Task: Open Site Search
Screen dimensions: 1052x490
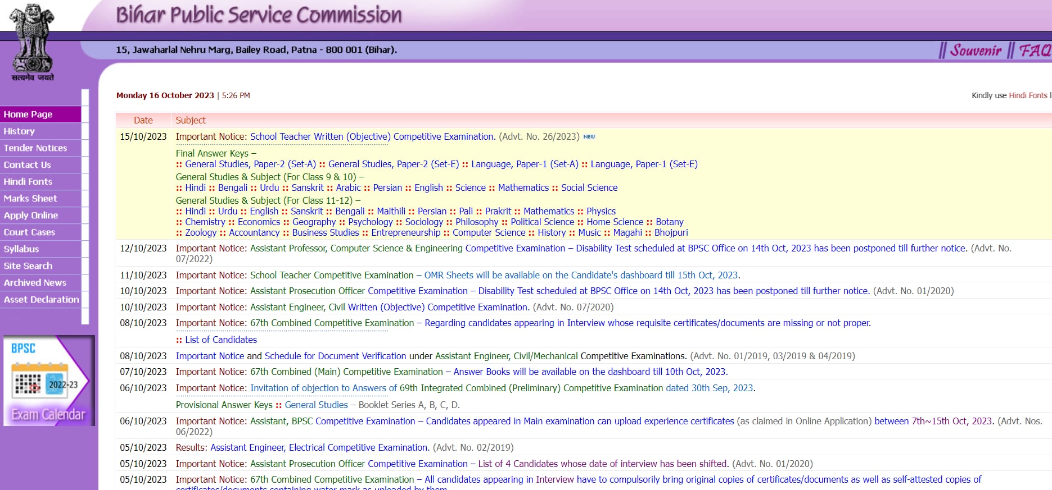Action: point(40,265)
